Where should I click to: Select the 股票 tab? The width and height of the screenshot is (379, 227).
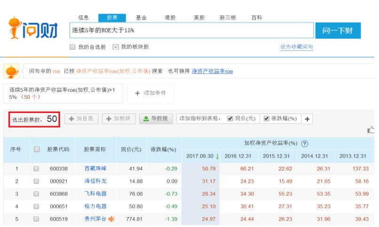pyautogui.click(x=112, y=18)
